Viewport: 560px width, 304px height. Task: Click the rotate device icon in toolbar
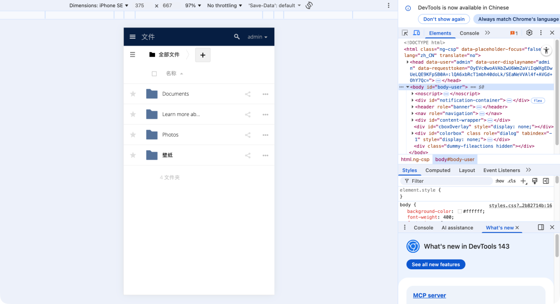tap(309, 6)
